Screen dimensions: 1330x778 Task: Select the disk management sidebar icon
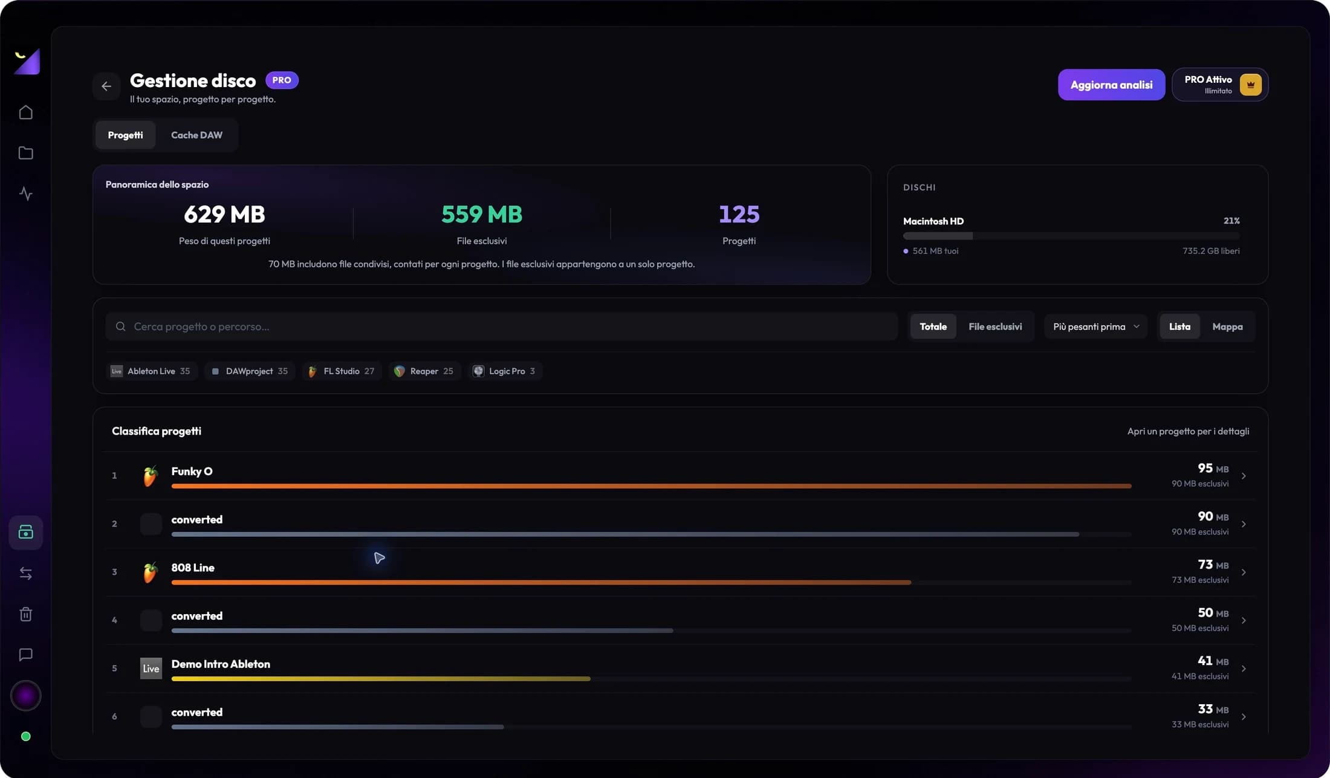point(25,533)
